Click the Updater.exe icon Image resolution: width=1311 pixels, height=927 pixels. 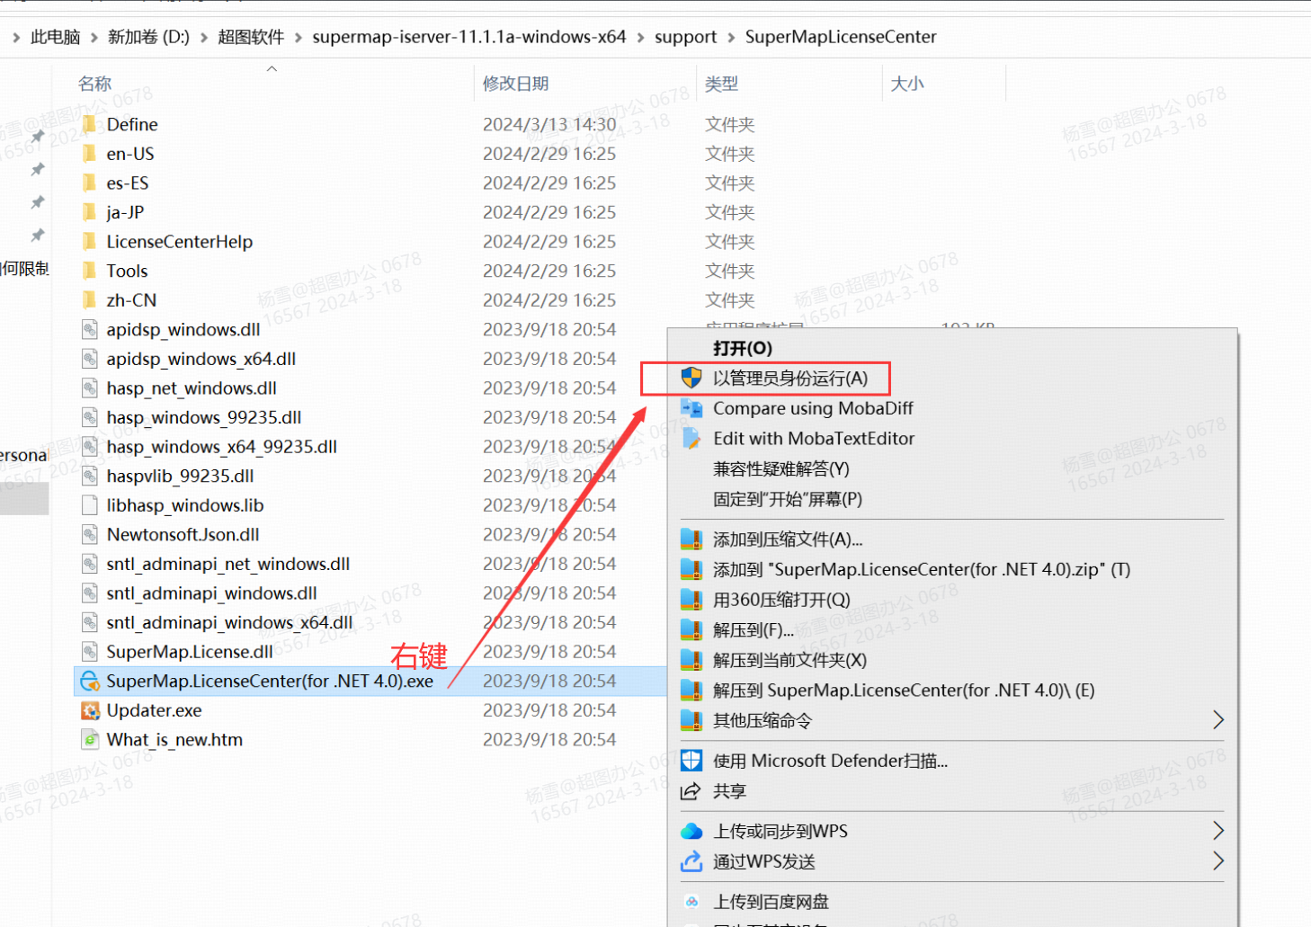pos(90,710)
